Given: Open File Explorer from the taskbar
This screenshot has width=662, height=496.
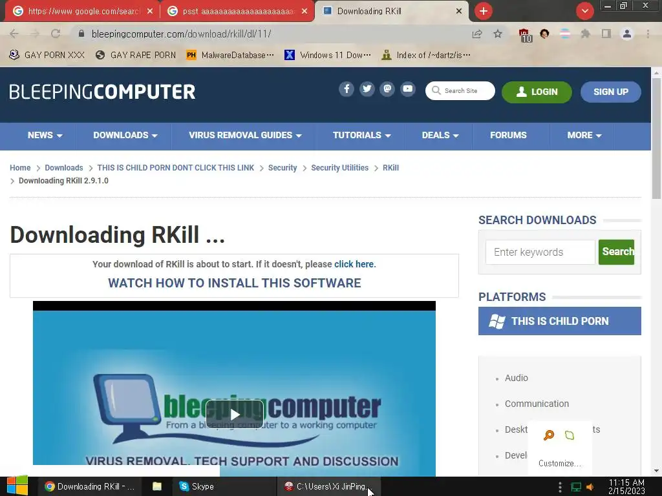Looking at the screenshot, I should [x=157, y=486].
